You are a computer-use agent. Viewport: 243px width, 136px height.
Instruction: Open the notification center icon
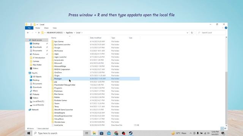223,133
